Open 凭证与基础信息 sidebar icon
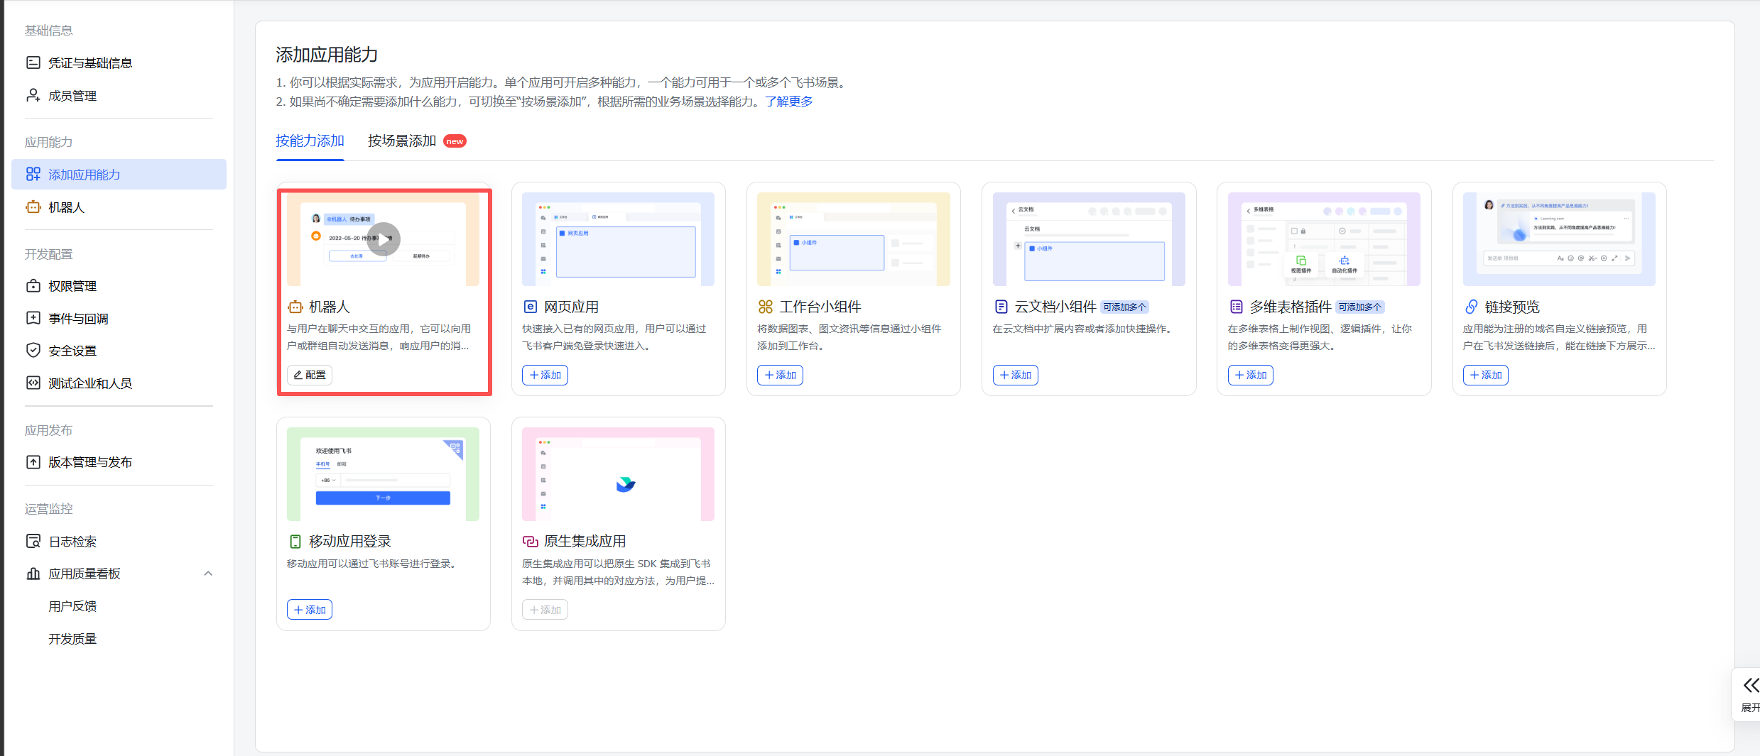1760x756 pixels. [x=33, y=62]
